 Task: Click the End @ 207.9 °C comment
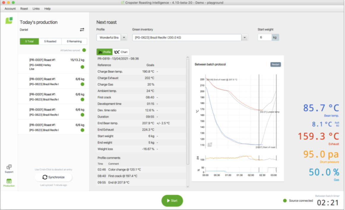click(x=119, y=182)
